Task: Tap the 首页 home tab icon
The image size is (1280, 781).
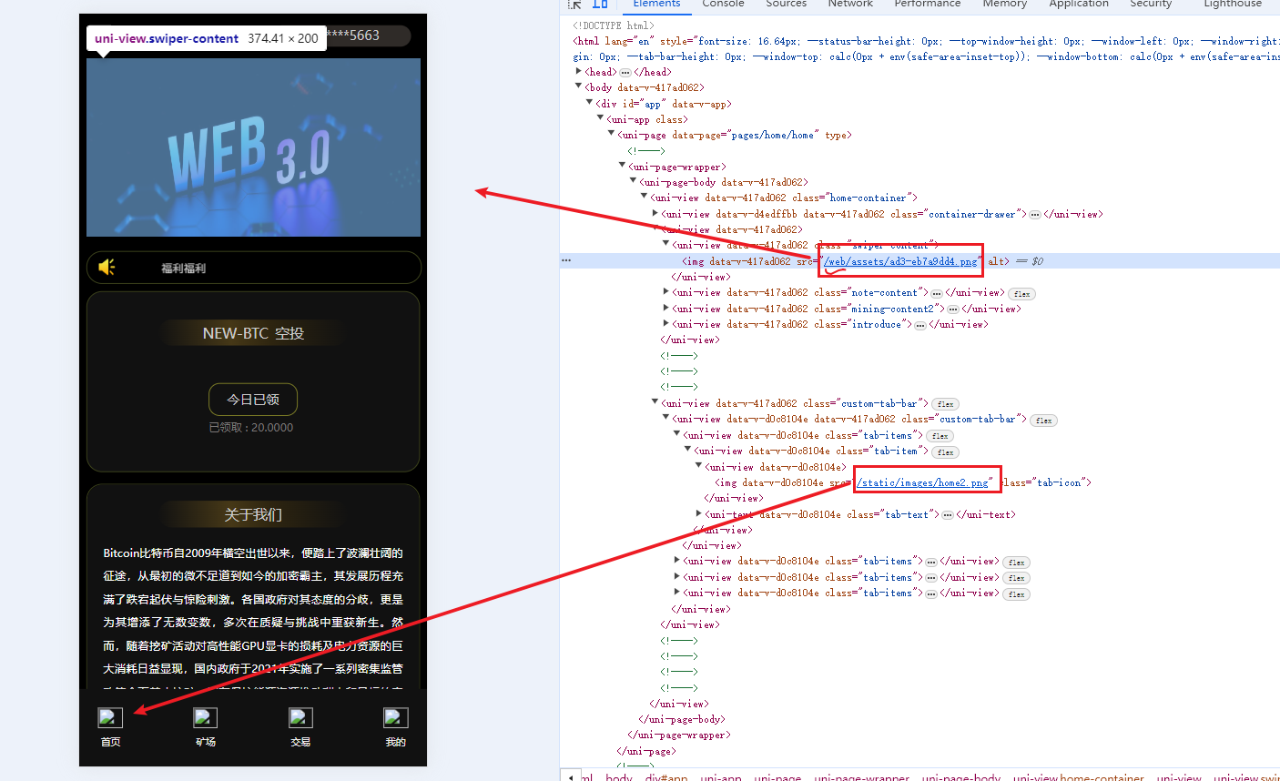Action: pyautogui.click(x=110, y=717)
